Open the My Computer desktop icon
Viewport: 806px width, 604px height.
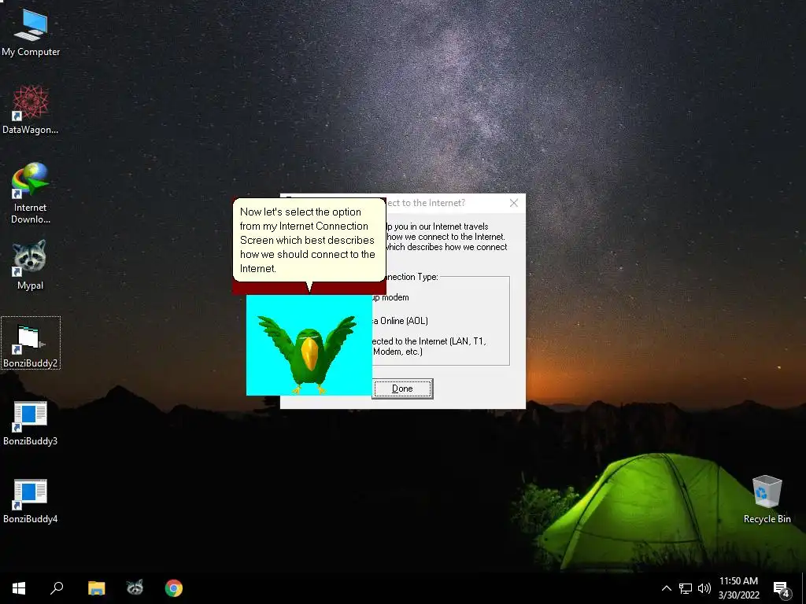pyautogui.click(x=31, y=31)
